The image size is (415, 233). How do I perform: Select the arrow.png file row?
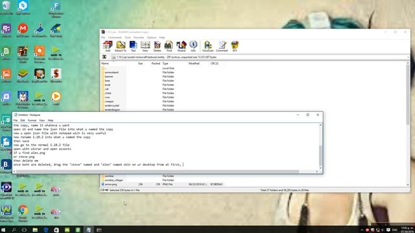coord(163,184)
